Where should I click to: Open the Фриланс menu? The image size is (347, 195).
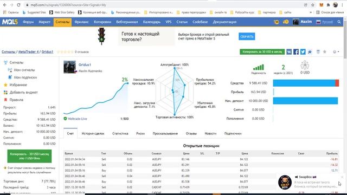pos(81,22)
